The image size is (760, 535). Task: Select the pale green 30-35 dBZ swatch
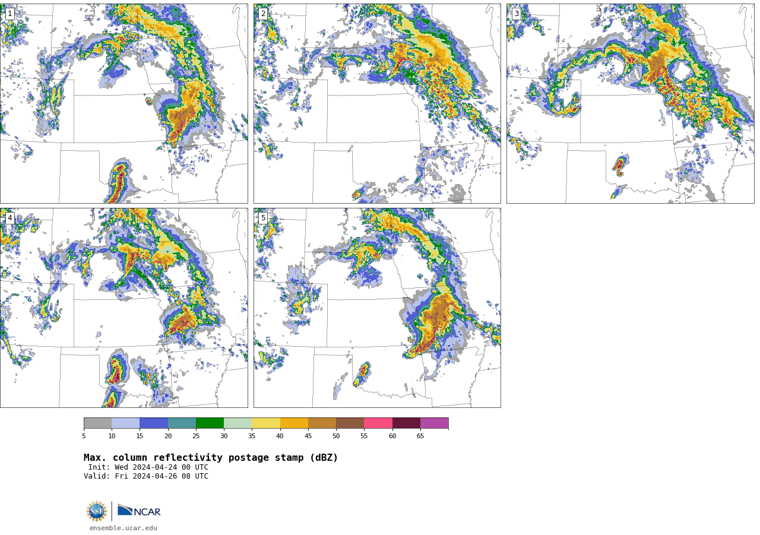(238, 423)
